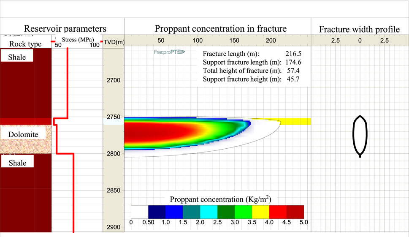
Task: Click the 2.0 legend scale value
Action: pyautogui.click(x=200, y=222)
